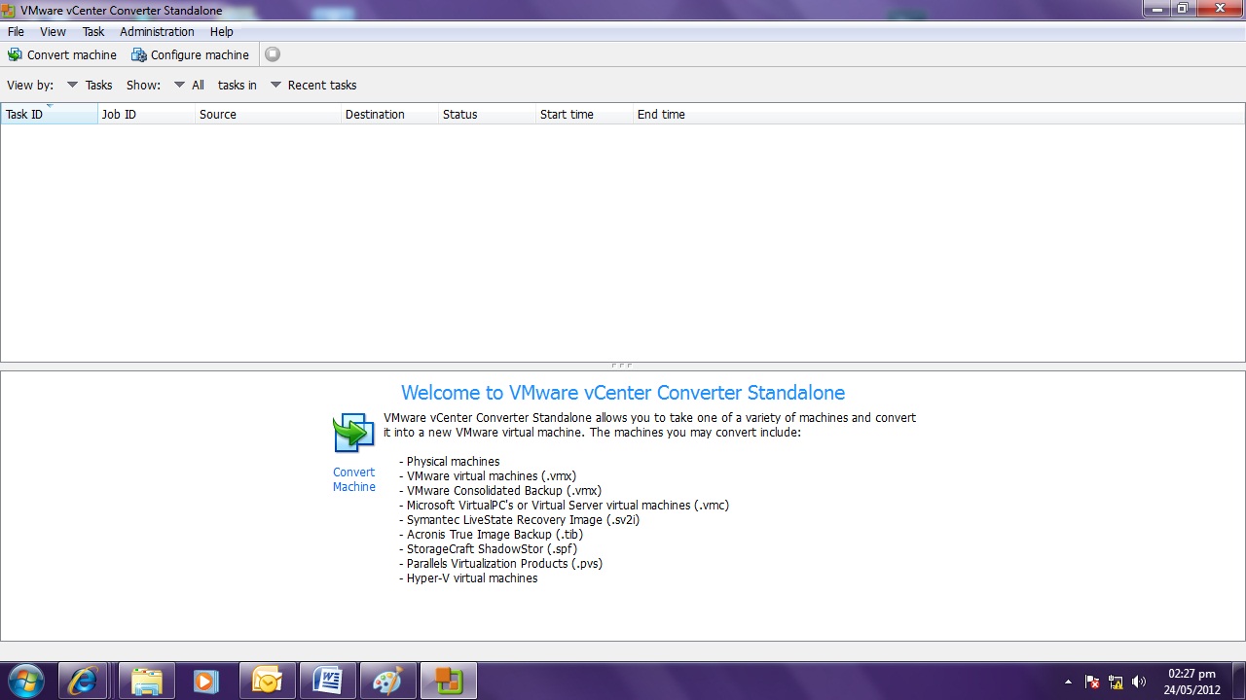Viewport: 1246px width, 700px height.
Task: Sort by Task ID column header
Action: [49, 115]
